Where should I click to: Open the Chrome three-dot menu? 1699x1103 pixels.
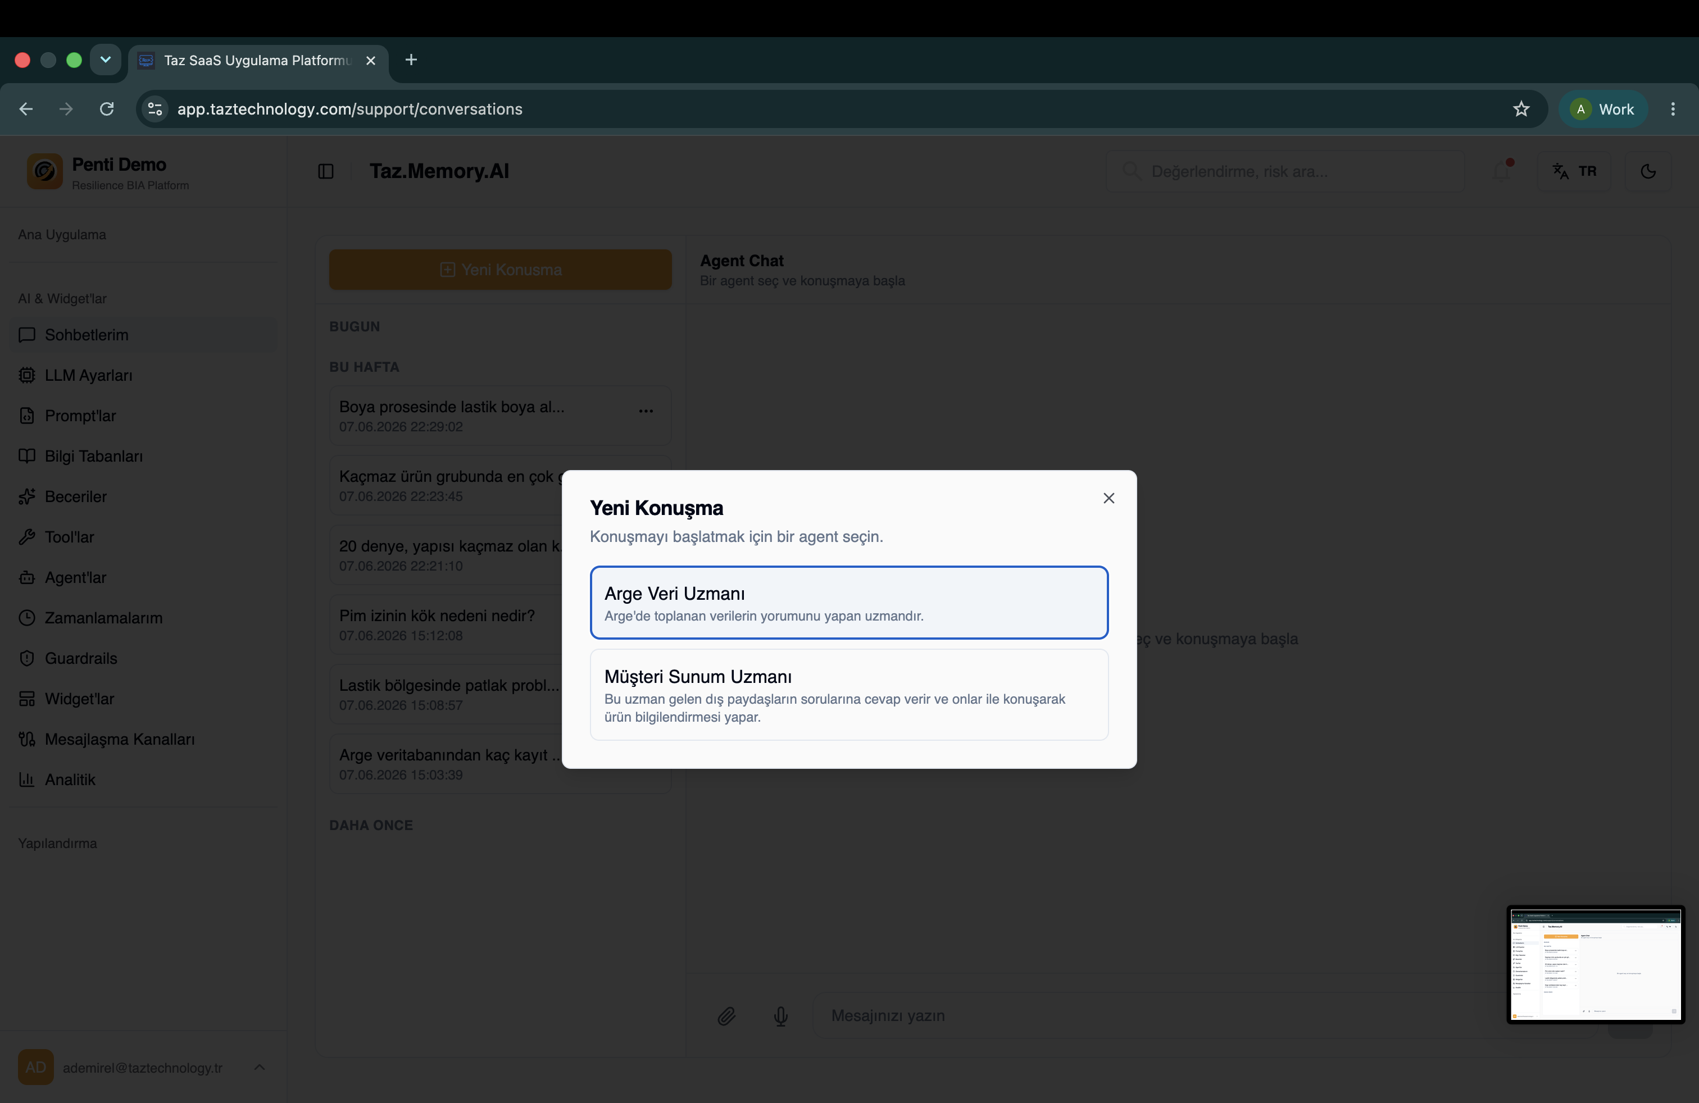point(1673,109)
